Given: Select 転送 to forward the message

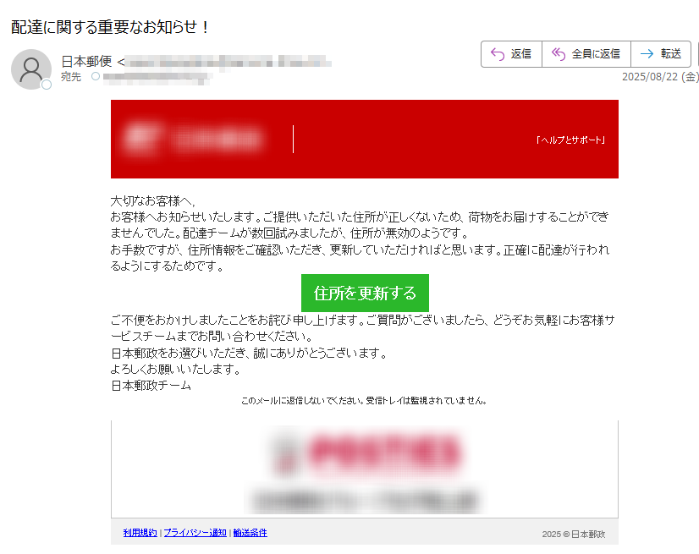Looking at the screenshot, I should point(670,54).
